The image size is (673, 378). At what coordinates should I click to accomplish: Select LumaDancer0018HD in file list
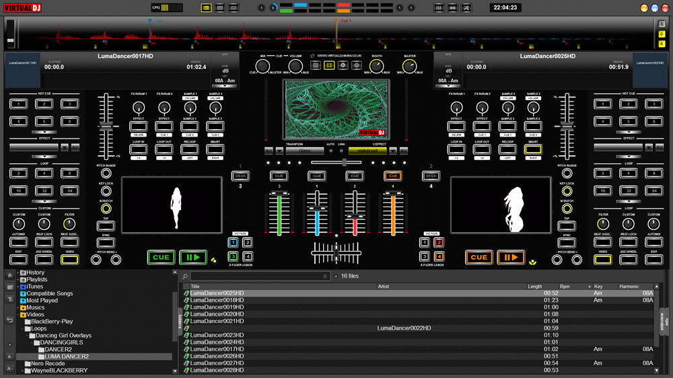click(x=217, y=301)
